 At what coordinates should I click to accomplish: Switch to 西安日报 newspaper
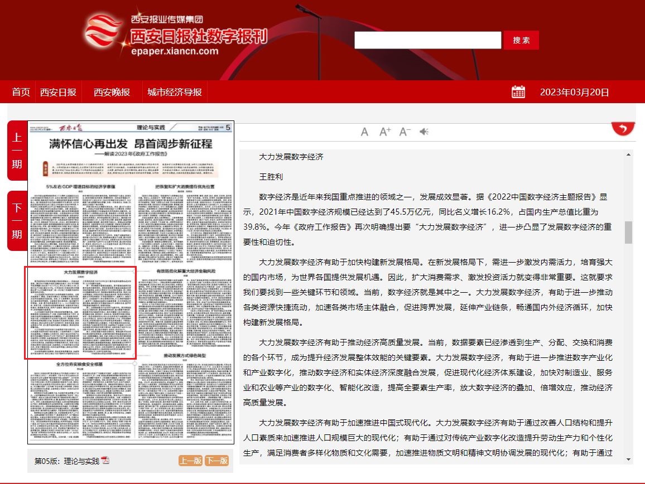(58, 92)
